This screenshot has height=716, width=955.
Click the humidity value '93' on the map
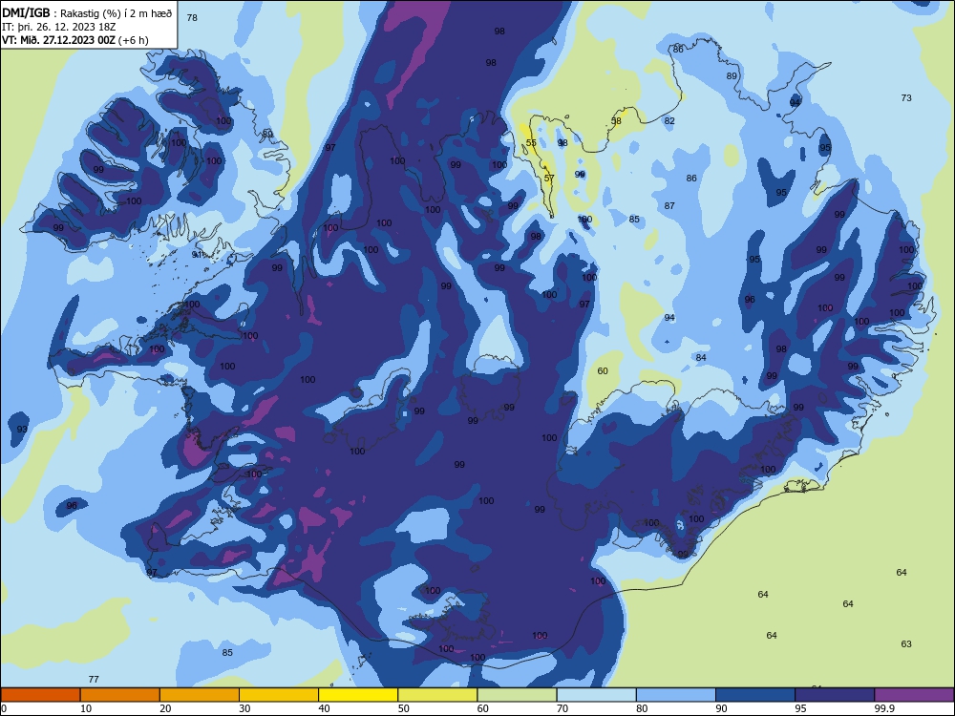point(22,429)
